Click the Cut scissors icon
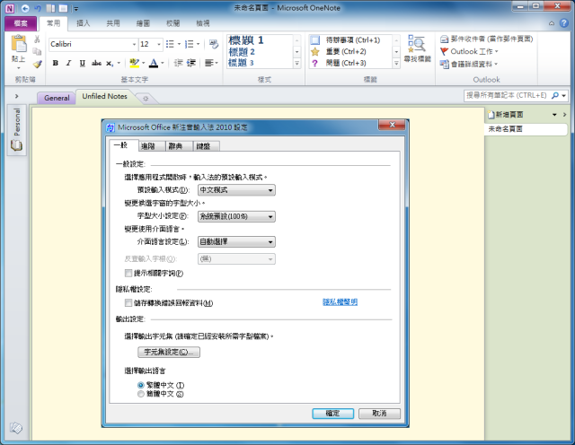Viewport: 575px width, 445px height. coord(37,39)
